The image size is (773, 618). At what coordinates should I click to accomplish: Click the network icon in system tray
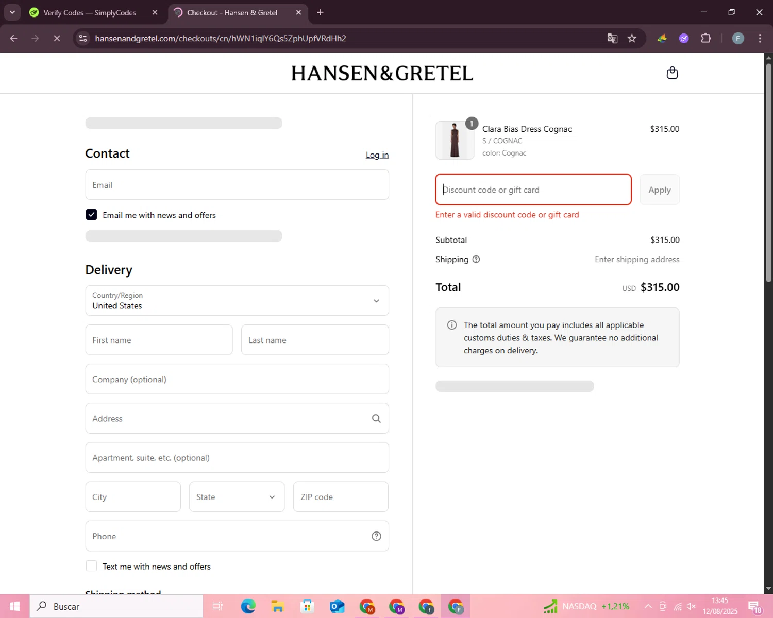pos(678,606)
